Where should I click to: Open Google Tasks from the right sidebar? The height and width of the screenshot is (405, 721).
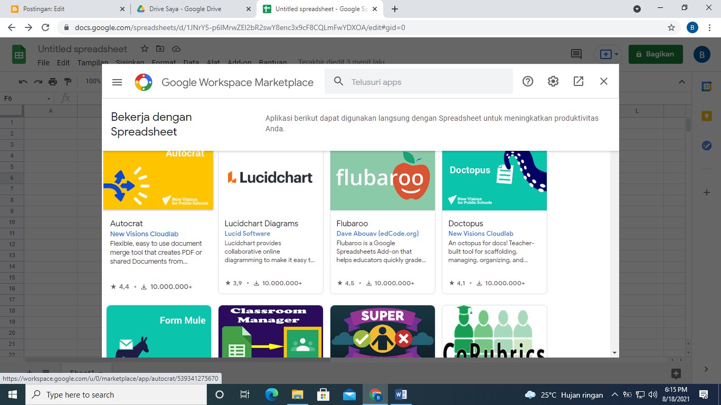(x=706, y=146)
